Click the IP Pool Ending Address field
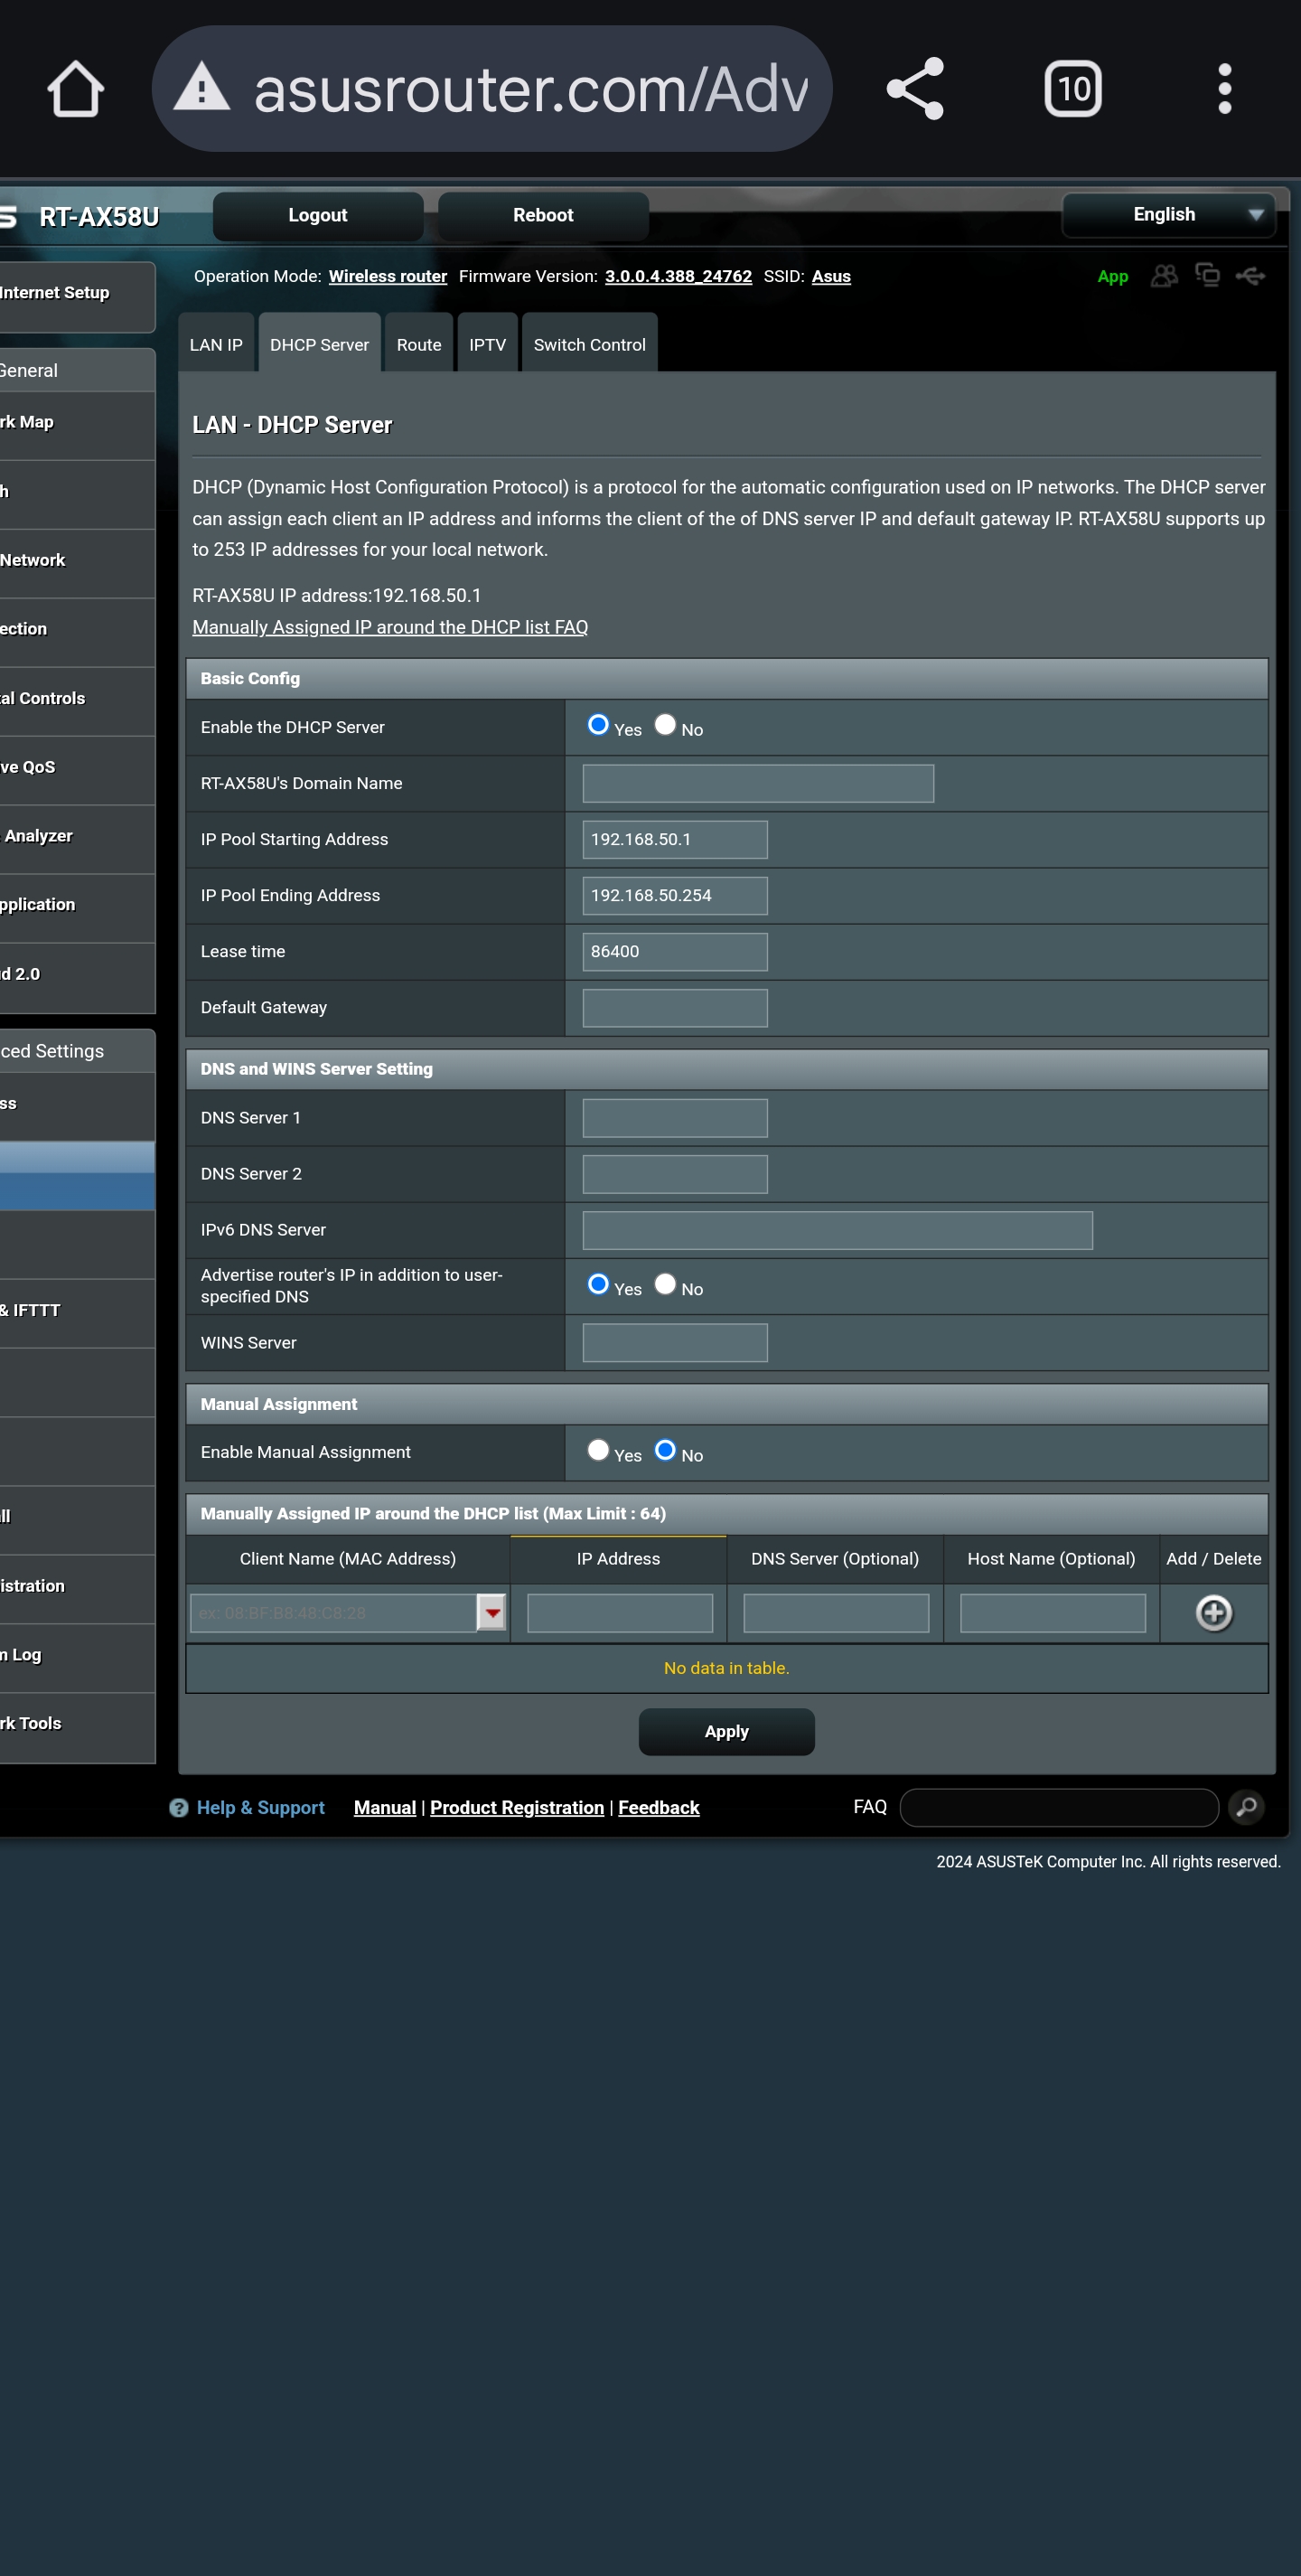1301x2576 pixels. point(675,895)
